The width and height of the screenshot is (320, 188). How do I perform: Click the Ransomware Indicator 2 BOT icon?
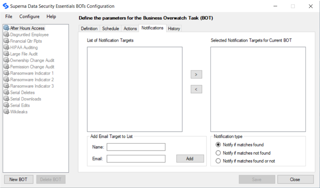pyautogui.click(x=7, y=79)
